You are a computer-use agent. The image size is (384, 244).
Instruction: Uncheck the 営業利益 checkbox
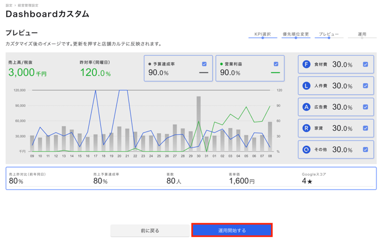(x=276, y=64)
